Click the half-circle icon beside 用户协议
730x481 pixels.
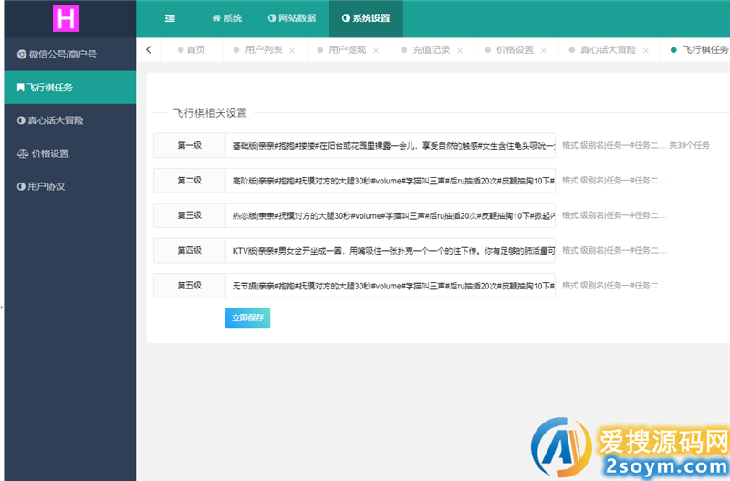[x=21, y=186]
